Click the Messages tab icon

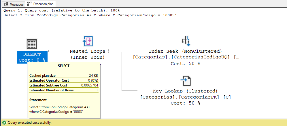[x=5, y=4]
